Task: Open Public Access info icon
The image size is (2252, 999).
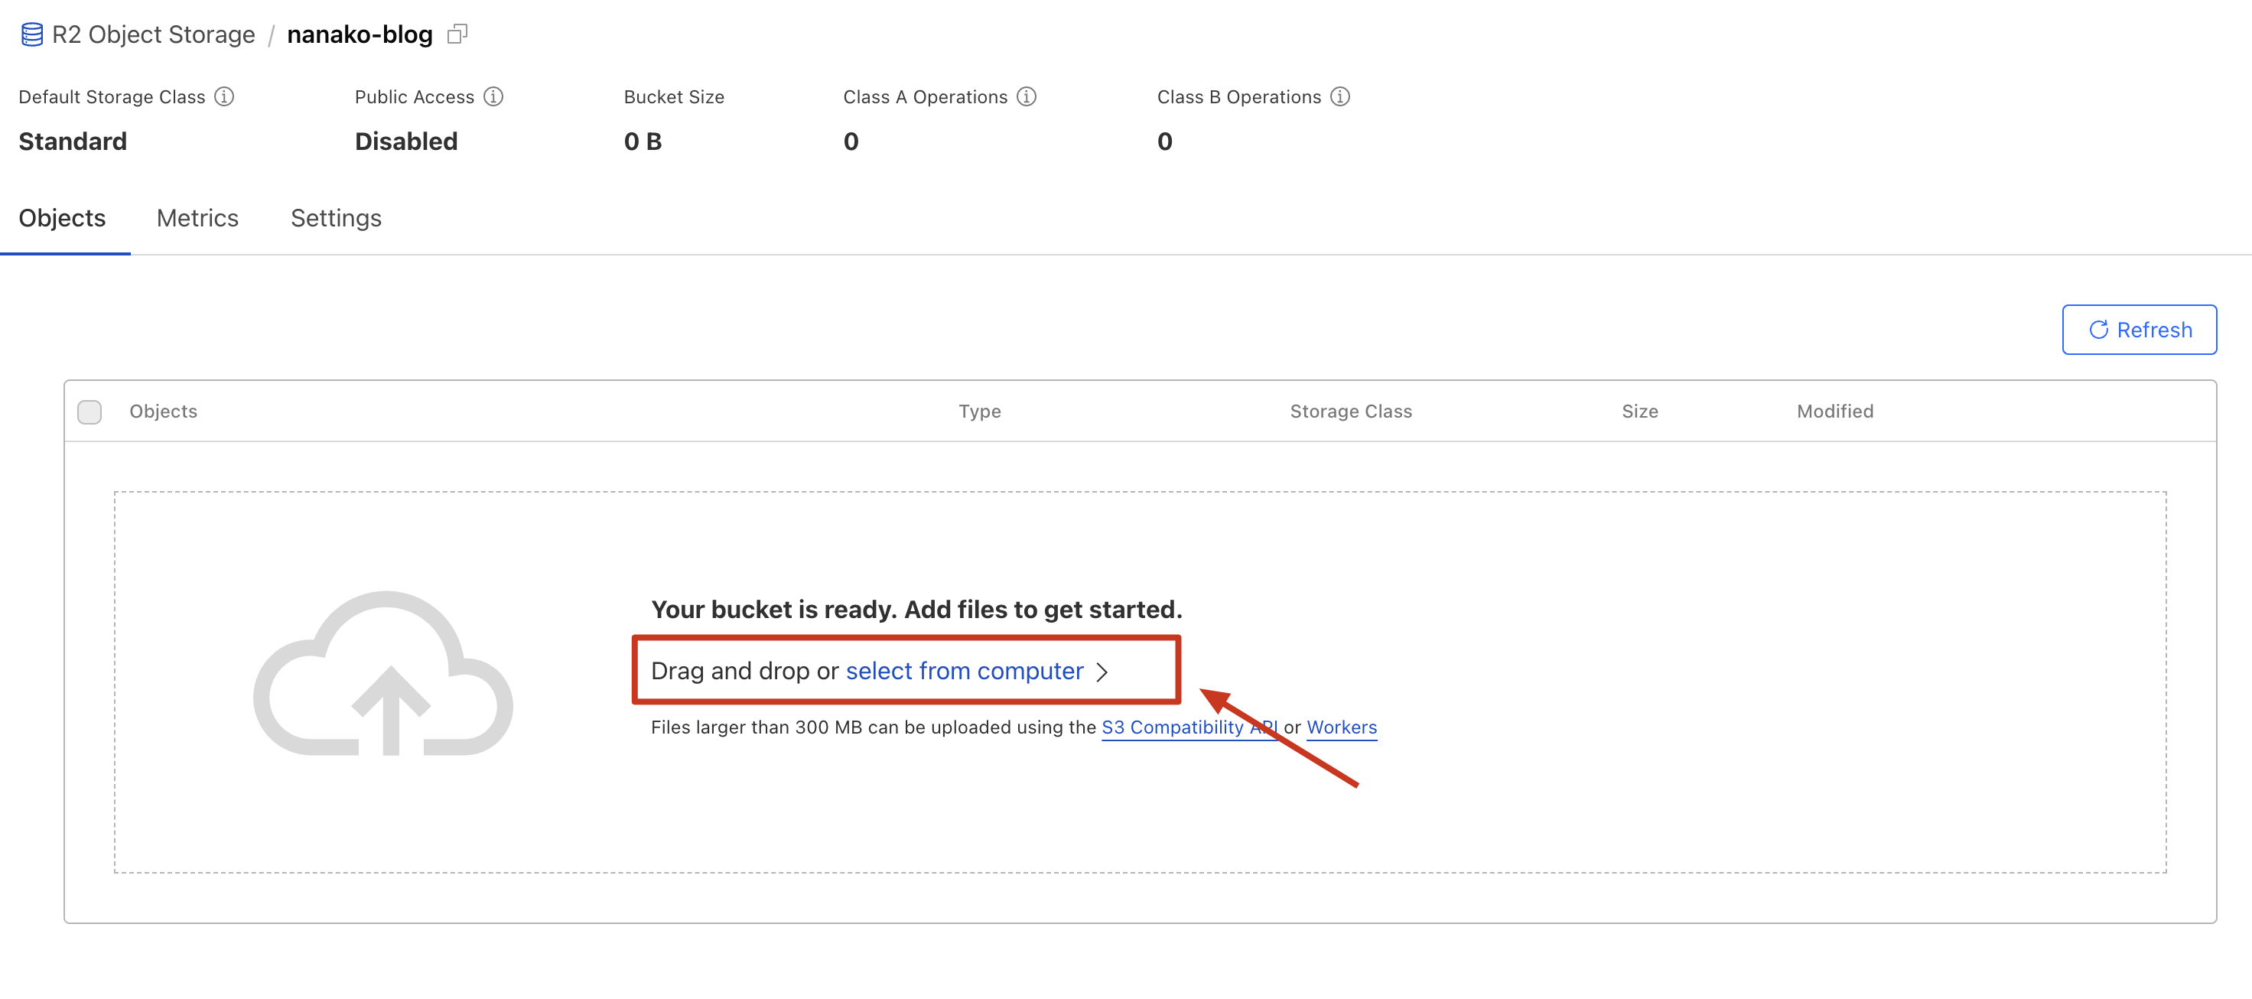Action: [494, 96]
